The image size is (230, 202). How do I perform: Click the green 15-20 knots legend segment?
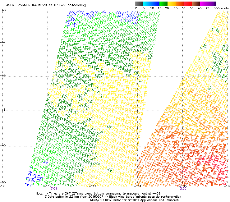(163, 4)
